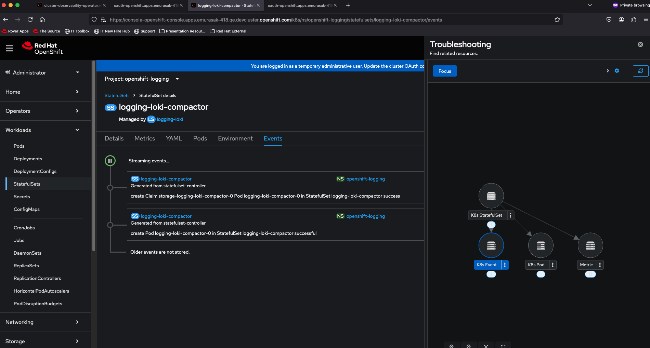Expand the Home navigation section
The height and width of the screenshot is (348, 650).
[43, 92]
